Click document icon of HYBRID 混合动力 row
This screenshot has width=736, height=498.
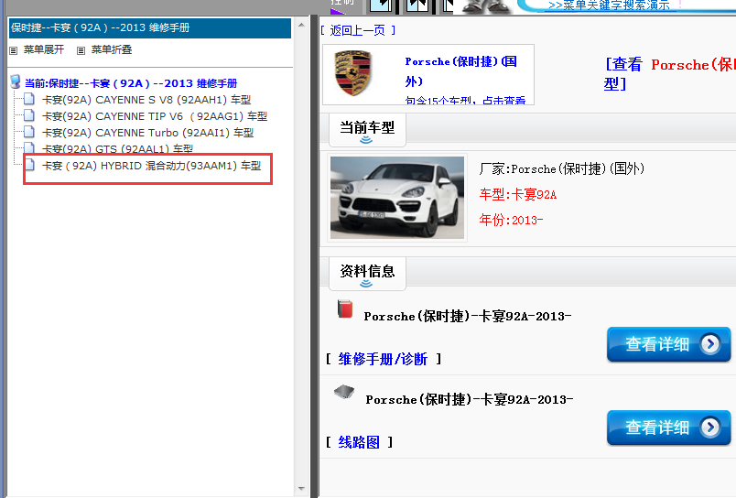29,164
